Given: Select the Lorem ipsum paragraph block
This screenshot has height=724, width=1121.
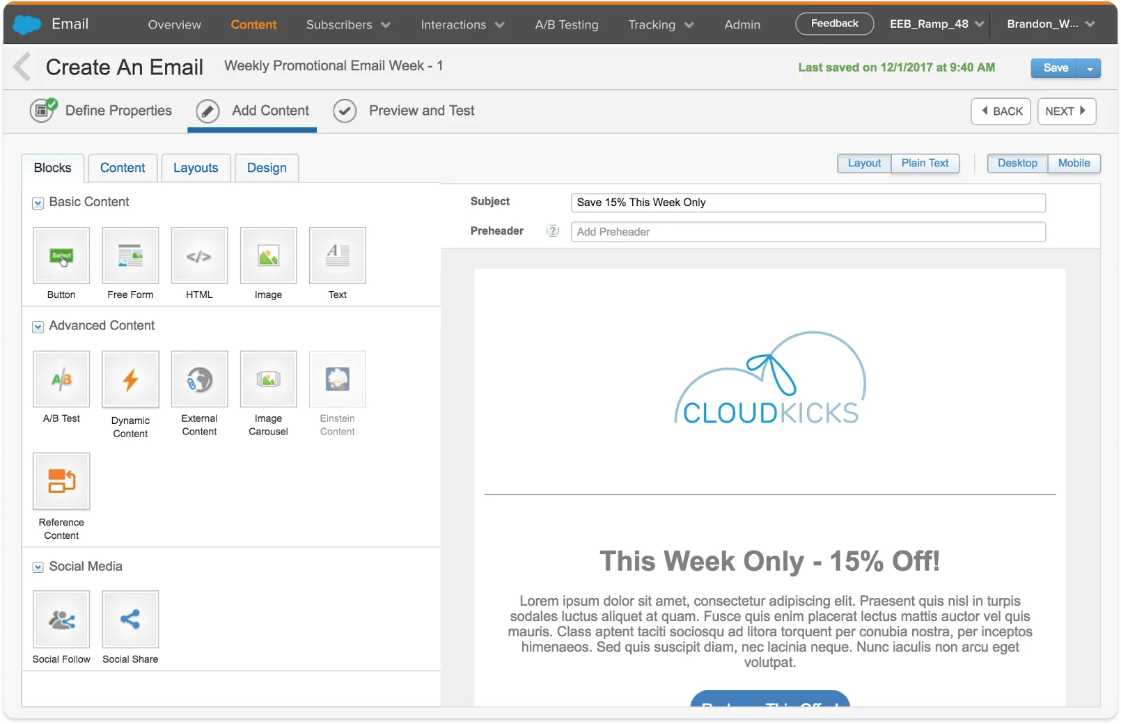Looking at the screenshot, I should click(x=770, y=631).
